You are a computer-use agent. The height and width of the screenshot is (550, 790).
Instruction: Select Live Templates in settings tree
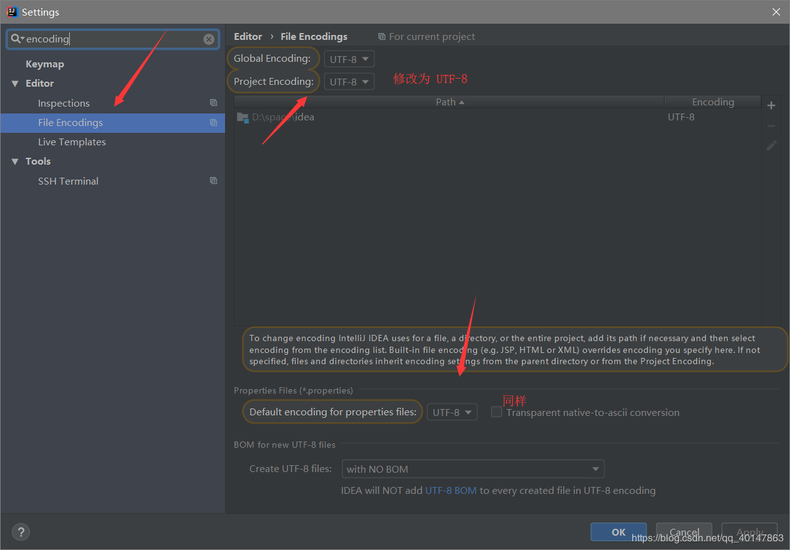[x=72, y=142]
